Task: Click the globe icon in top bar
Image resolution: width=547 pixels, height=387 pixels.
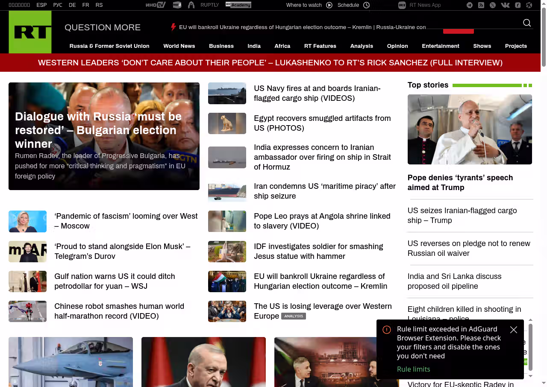Action: pyautogui.click(x=529, y=5)
